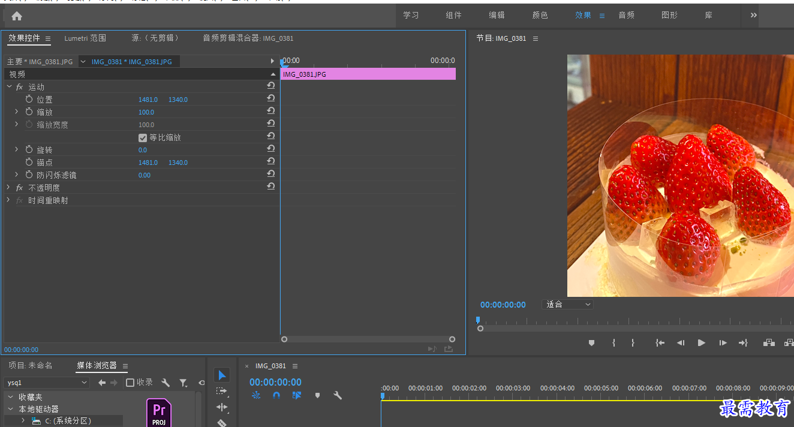The image size is (794, 427).
Task: Open the Lumetri 范围 tab
Action: click(x=85, y=38)
